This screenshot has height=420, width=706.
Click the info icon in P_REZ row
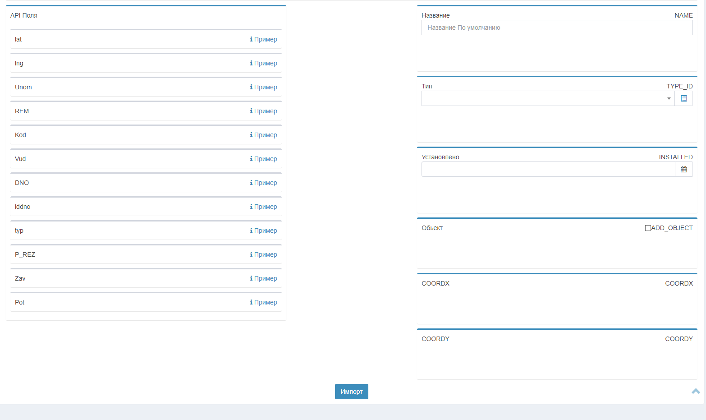(251, 254)
